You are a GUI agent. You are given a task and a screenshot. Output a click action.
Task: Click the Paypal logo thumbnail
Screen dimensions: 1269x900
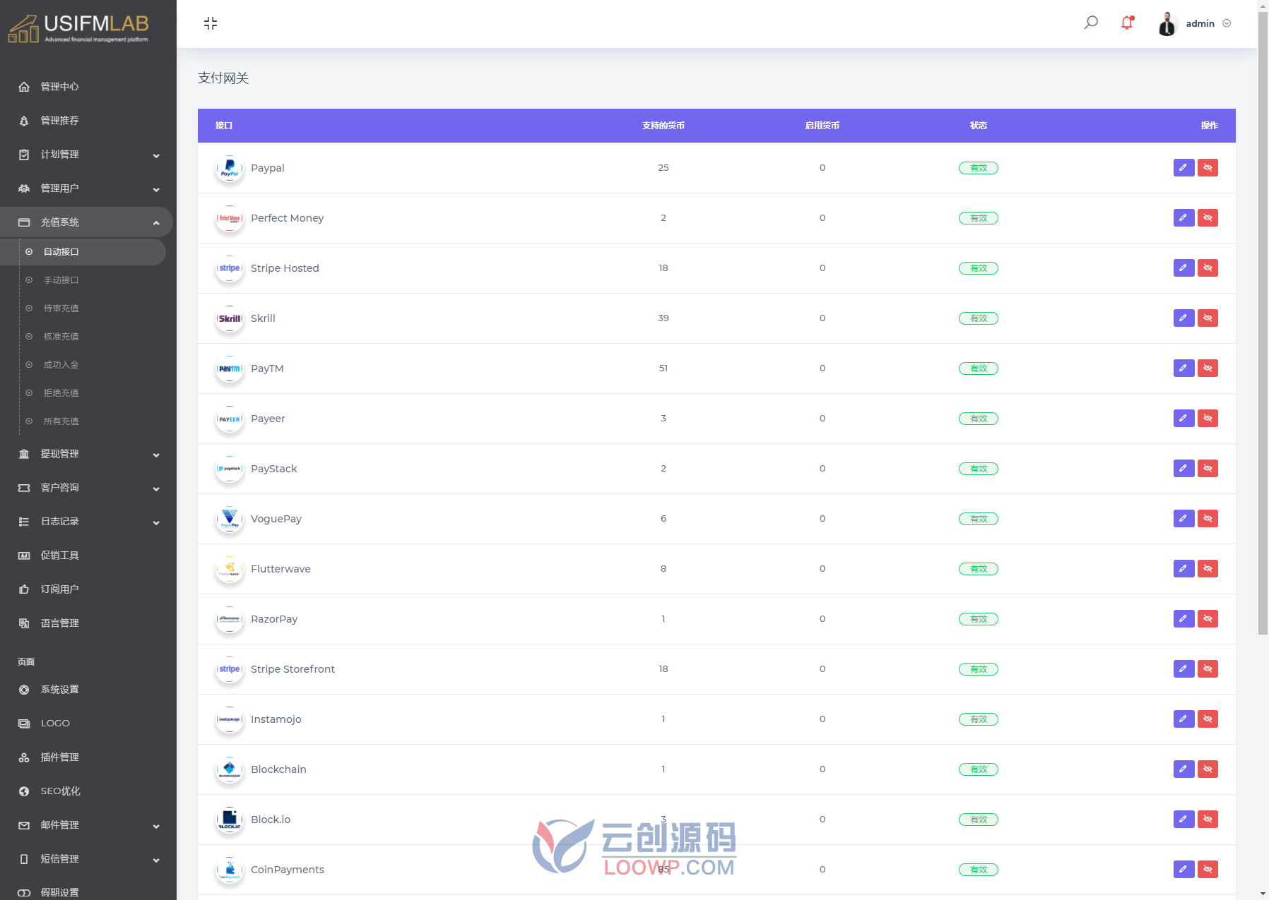click(x=230, y=168)
